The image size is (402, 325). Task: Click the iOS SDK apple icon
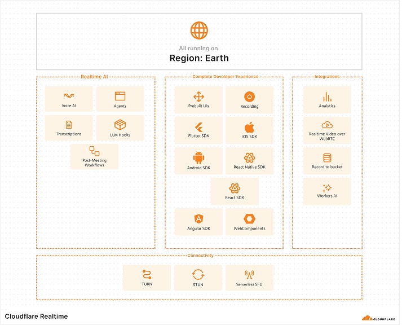(x=249, y=127)
